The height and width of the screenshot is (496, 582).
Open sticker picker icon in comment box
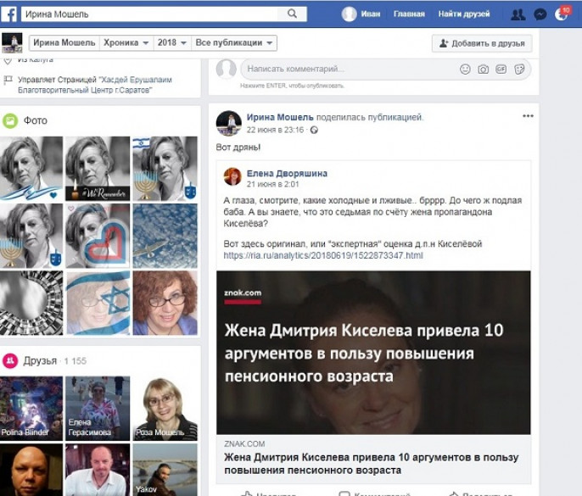pyautogui.click(x=519, y=69)
